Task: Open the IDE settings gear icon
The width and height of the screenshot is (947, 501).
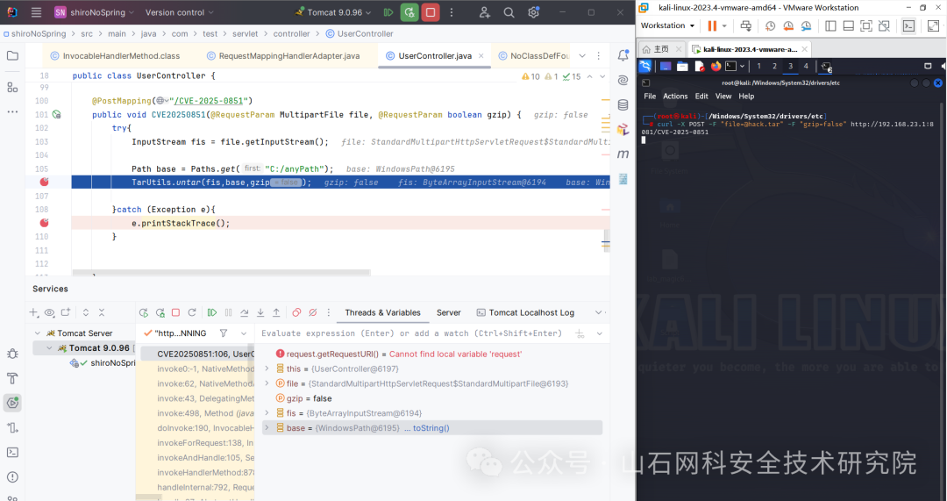Action: pyautogui.click(x=533, y=12)
